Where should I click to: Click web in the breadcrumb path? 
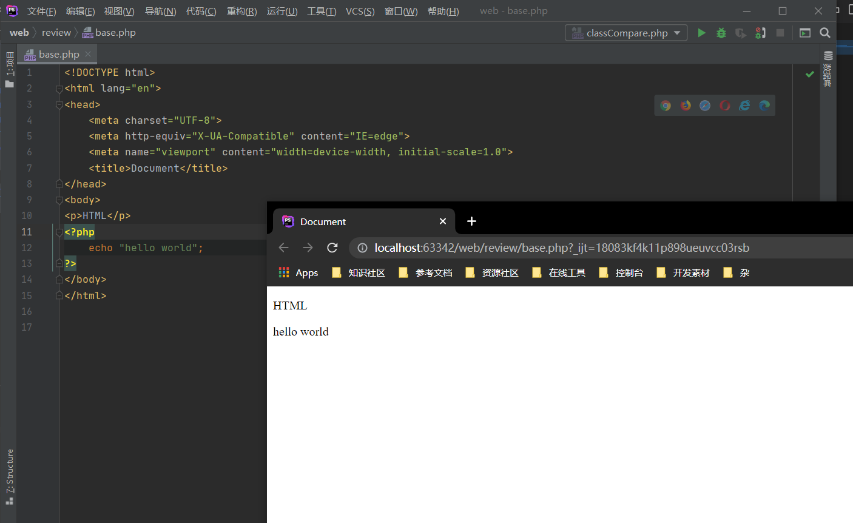click(19, 33)
